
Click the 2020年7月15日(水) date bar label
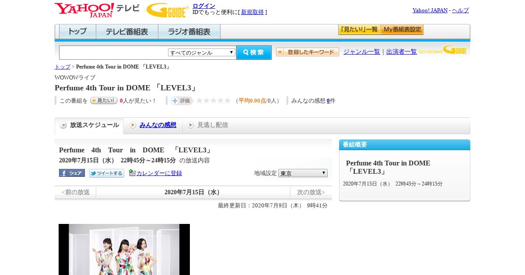[x=193, y=192]
